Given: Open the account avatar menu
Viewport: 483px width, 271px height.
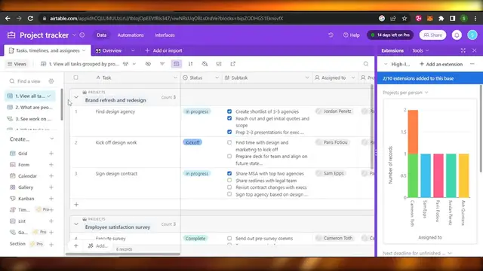Looking at the screenshot, I should coord(472,35).
